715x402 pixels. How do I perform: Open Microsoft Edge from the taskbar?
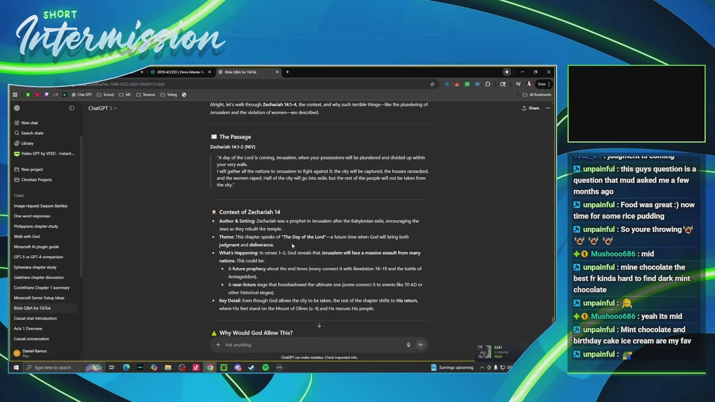tap(126, 367)
